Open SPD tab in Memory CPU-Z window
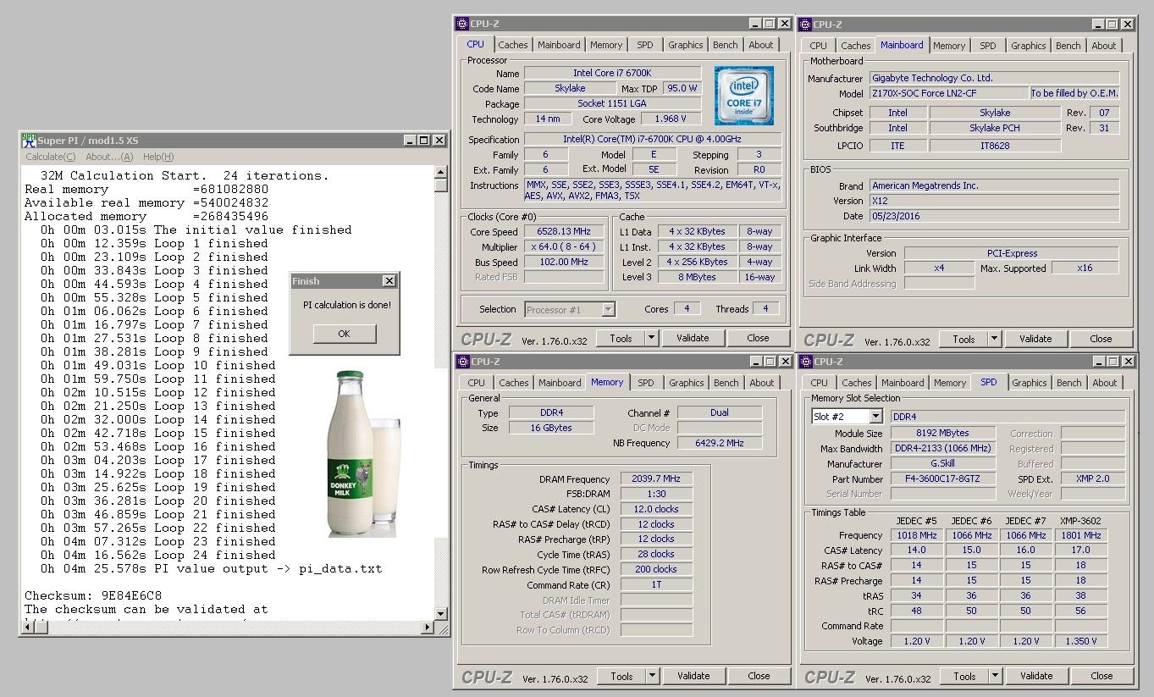The image size is (1154, 697). click(646, 383)
